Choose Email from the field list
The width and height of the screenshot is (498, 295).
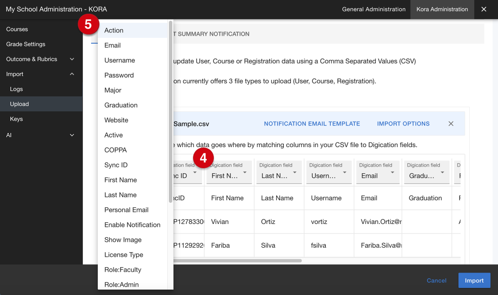click(x=132, y=45)
